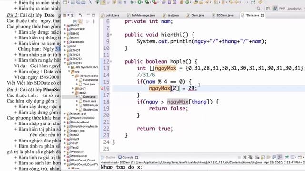305x171 pixels.
Task: Expand the JRE System Library node
Action: pos(69,67)
